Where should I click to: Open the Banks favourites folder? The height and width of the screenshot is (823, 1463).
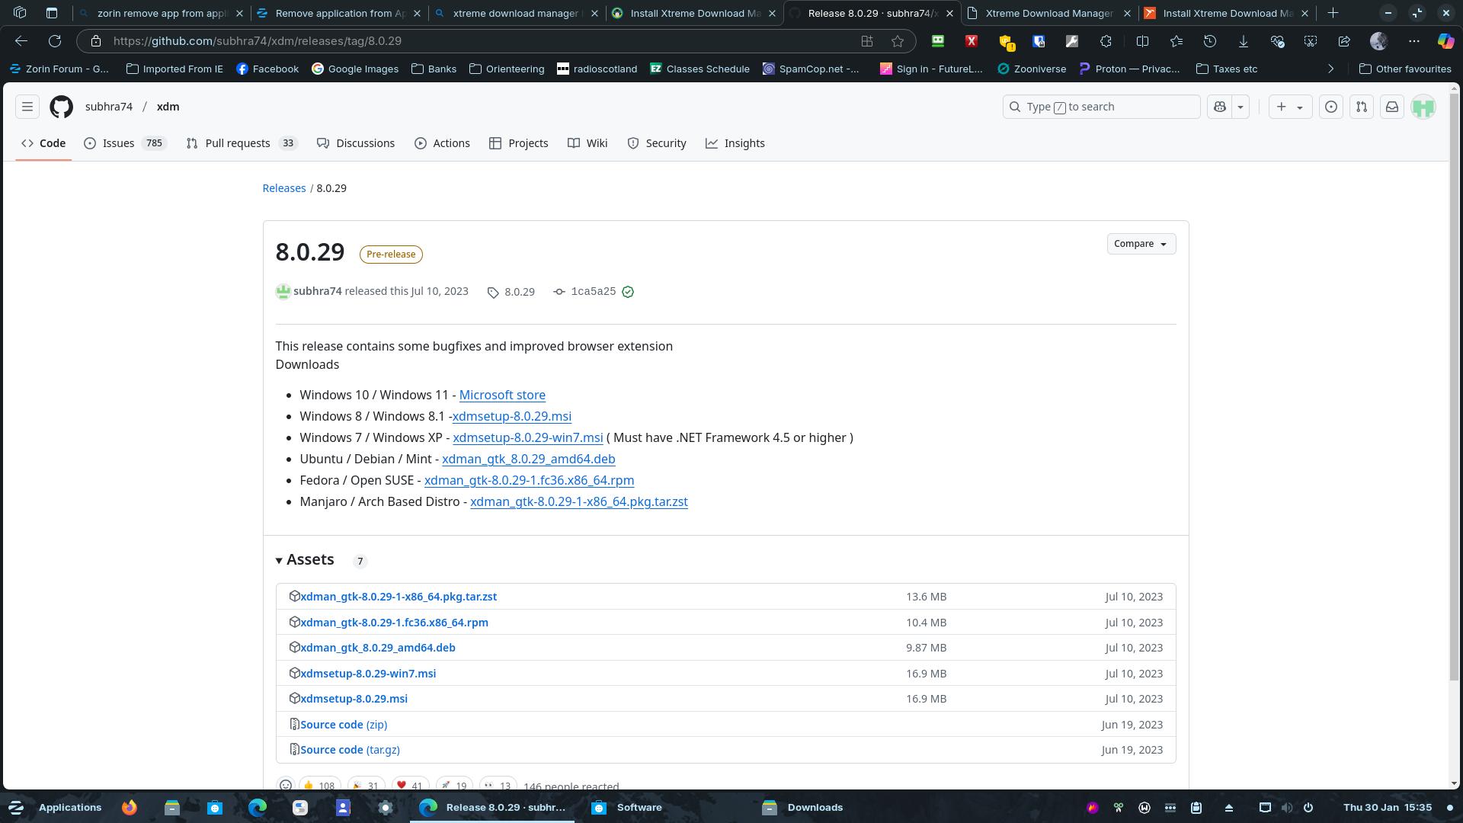click(434, 69)
